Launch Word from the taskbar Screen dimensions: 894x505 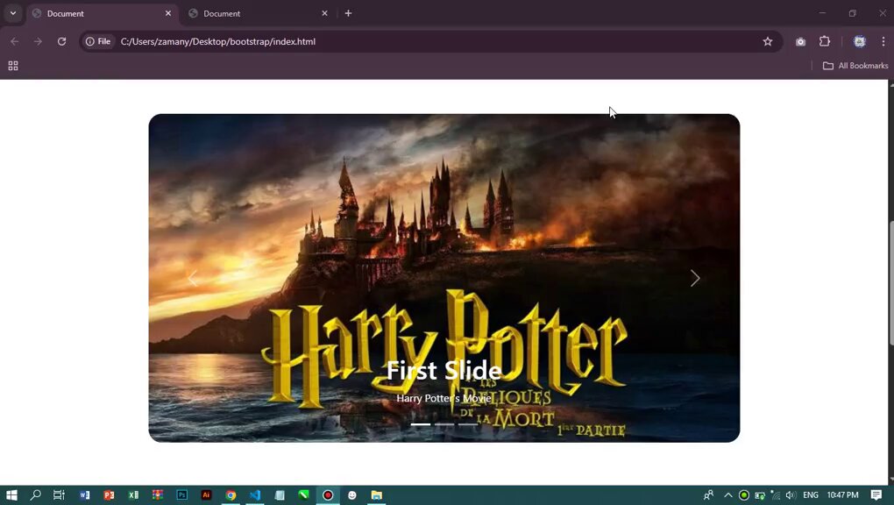tap(84, 494)
